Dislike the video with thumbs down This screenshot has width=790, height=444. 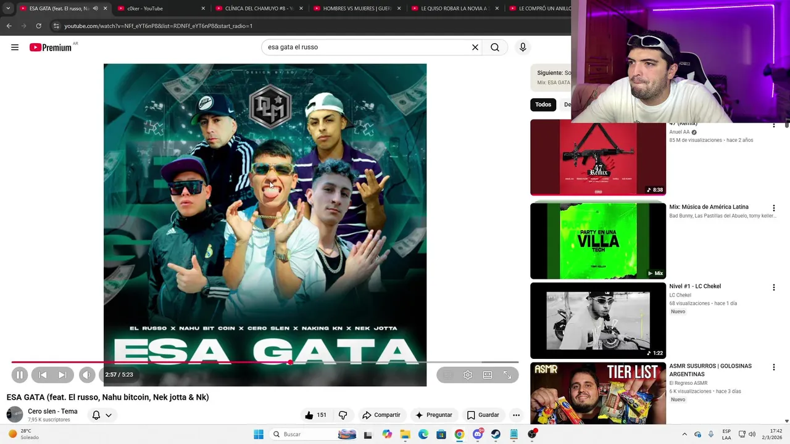tap(343, 415)
